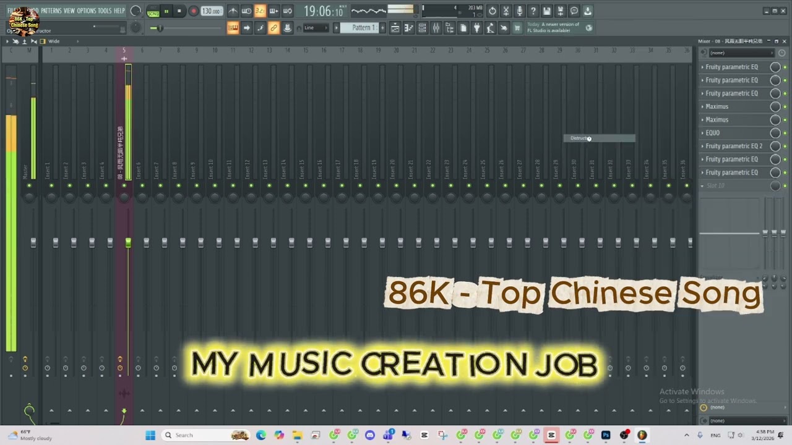This screenshot has width=792, height=445.
Task: Toggle wait for input before playing
Action: [x=246, y=11]
